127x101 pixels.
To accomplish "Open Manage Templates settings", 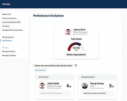I will (x=9, y=55).
